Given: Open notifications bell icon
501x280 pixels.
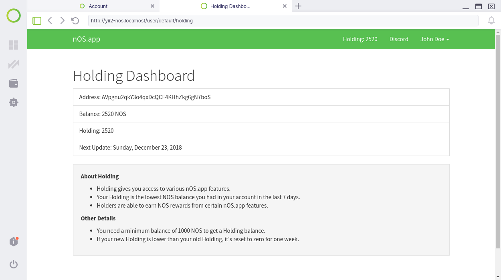Looking at the screenshot, I should pos(491,20).
